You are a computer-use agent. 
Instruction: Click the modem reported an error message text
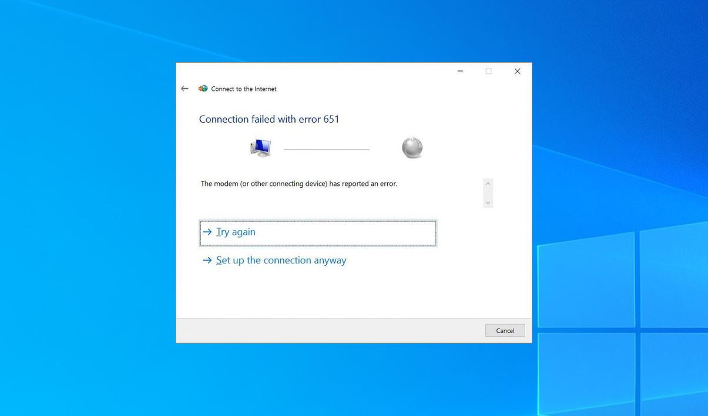(x=299, y=184)
